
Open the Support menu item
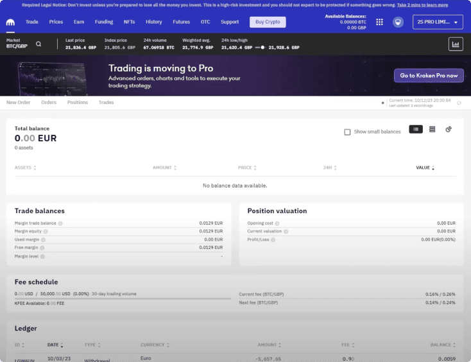point(230,22)
